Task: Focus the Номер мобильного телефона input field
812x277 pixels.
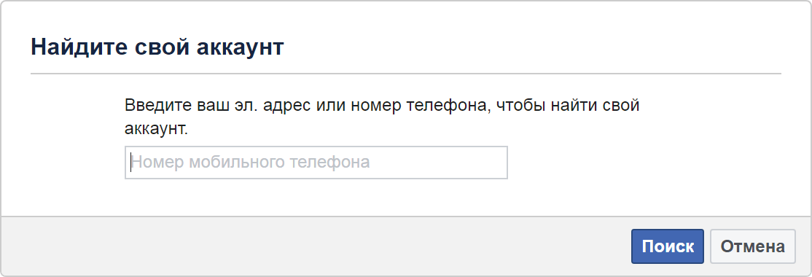Action: coord(316,163)
